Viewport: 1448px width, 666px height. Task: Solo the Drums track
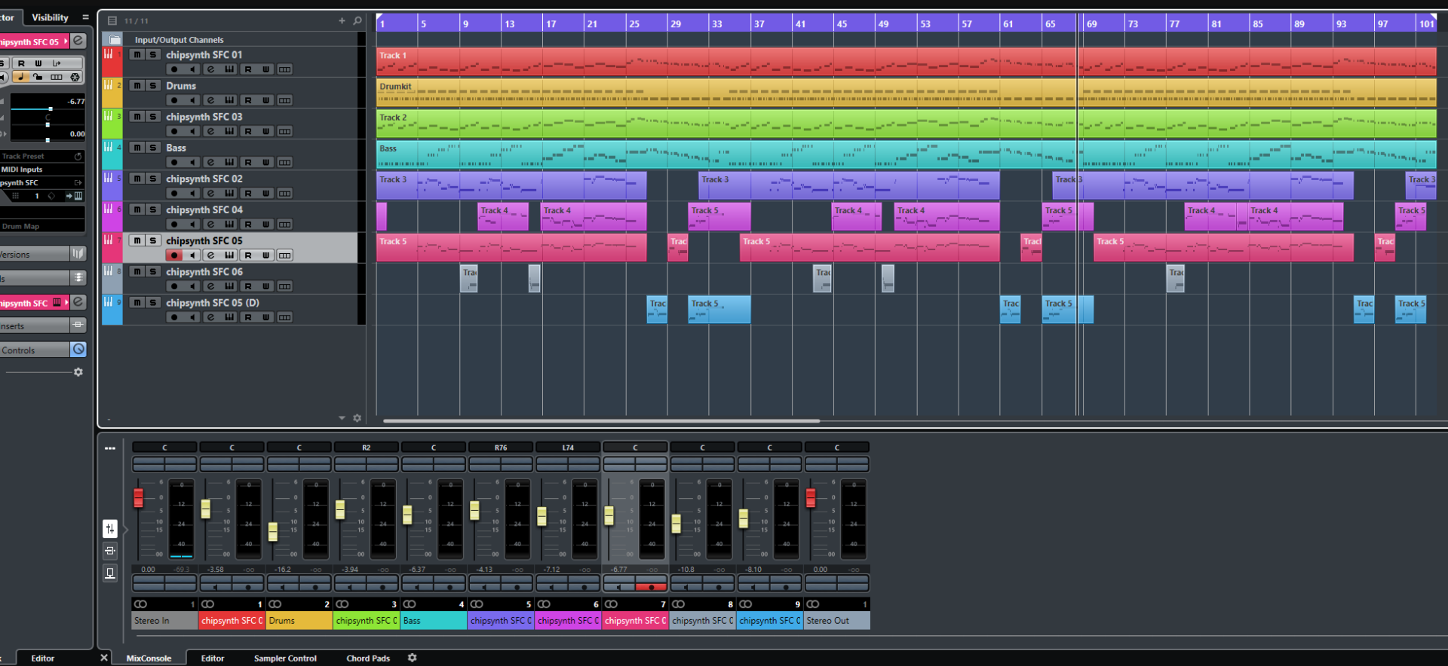click(x=153, y=85)
